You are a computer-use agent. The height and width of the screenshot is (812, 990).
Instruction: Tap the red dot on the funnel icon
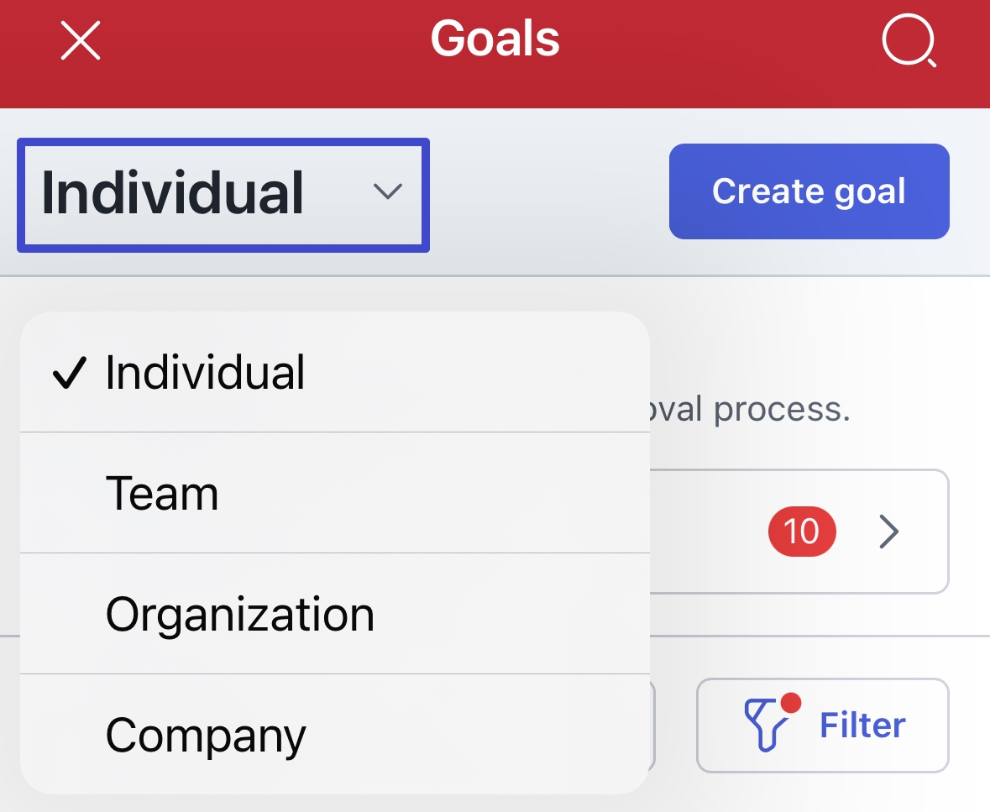coord(789,702)
